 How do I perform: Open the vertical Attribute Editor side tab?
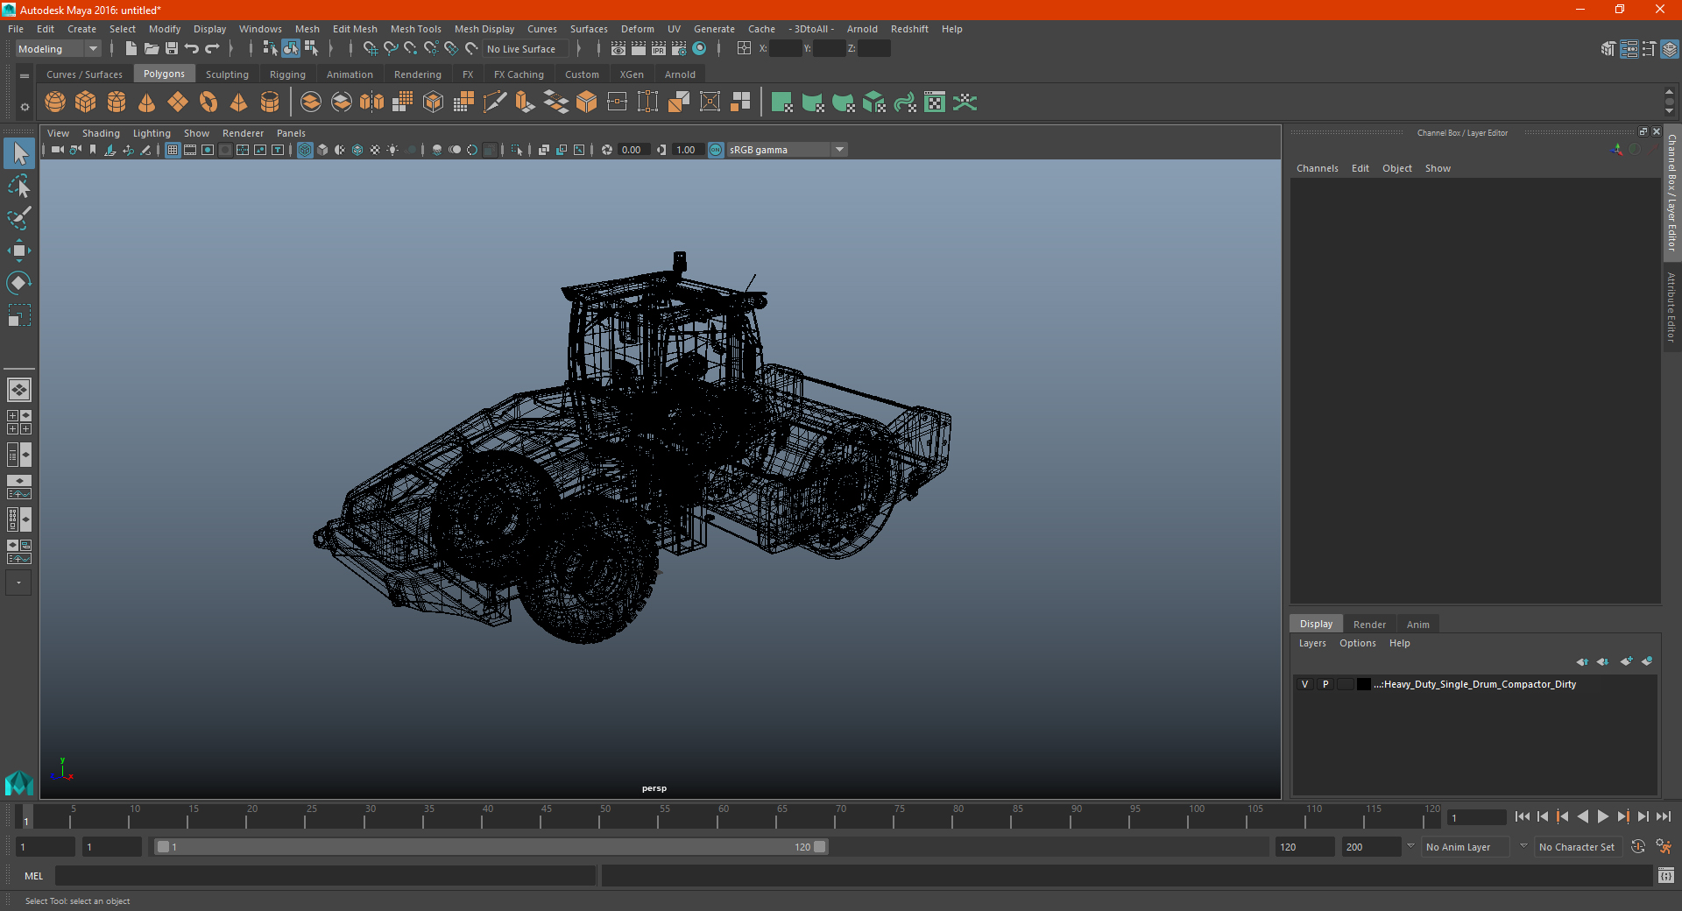pos(1671,307)
